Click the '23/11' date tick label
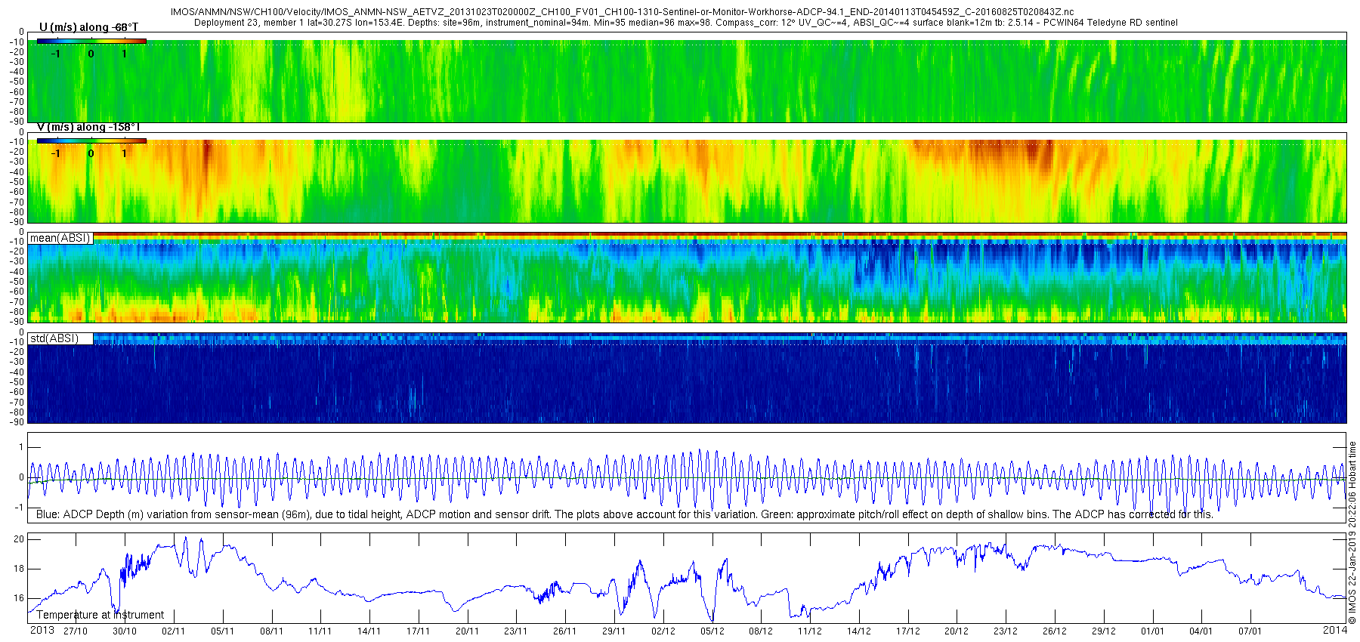This screenshot has height=642, width=1360. pyautogui.click(x=516, y=631)
